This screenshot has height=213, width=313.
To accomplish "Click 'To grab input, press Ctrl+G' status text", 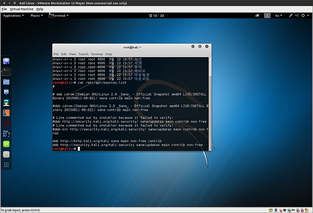I will [x=20, y=210].
